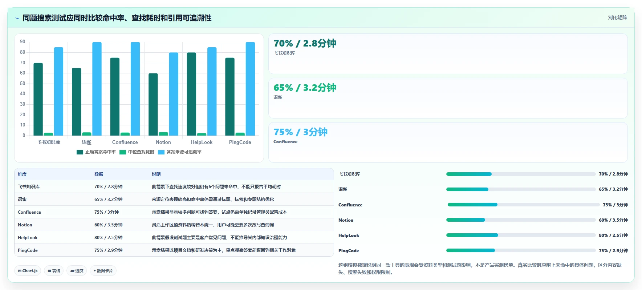Screen dimensions: 642x290
Task: Click the 语雀 x-axis label in chart
Action: tap(86, 142)
